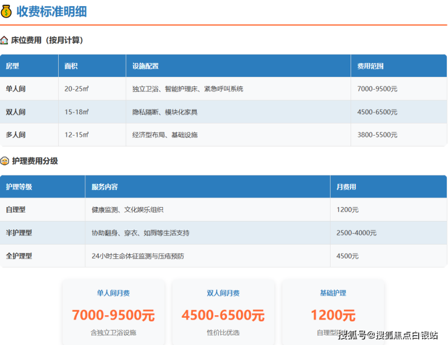Select the 半护理型 care level row

tap(19, 233)
